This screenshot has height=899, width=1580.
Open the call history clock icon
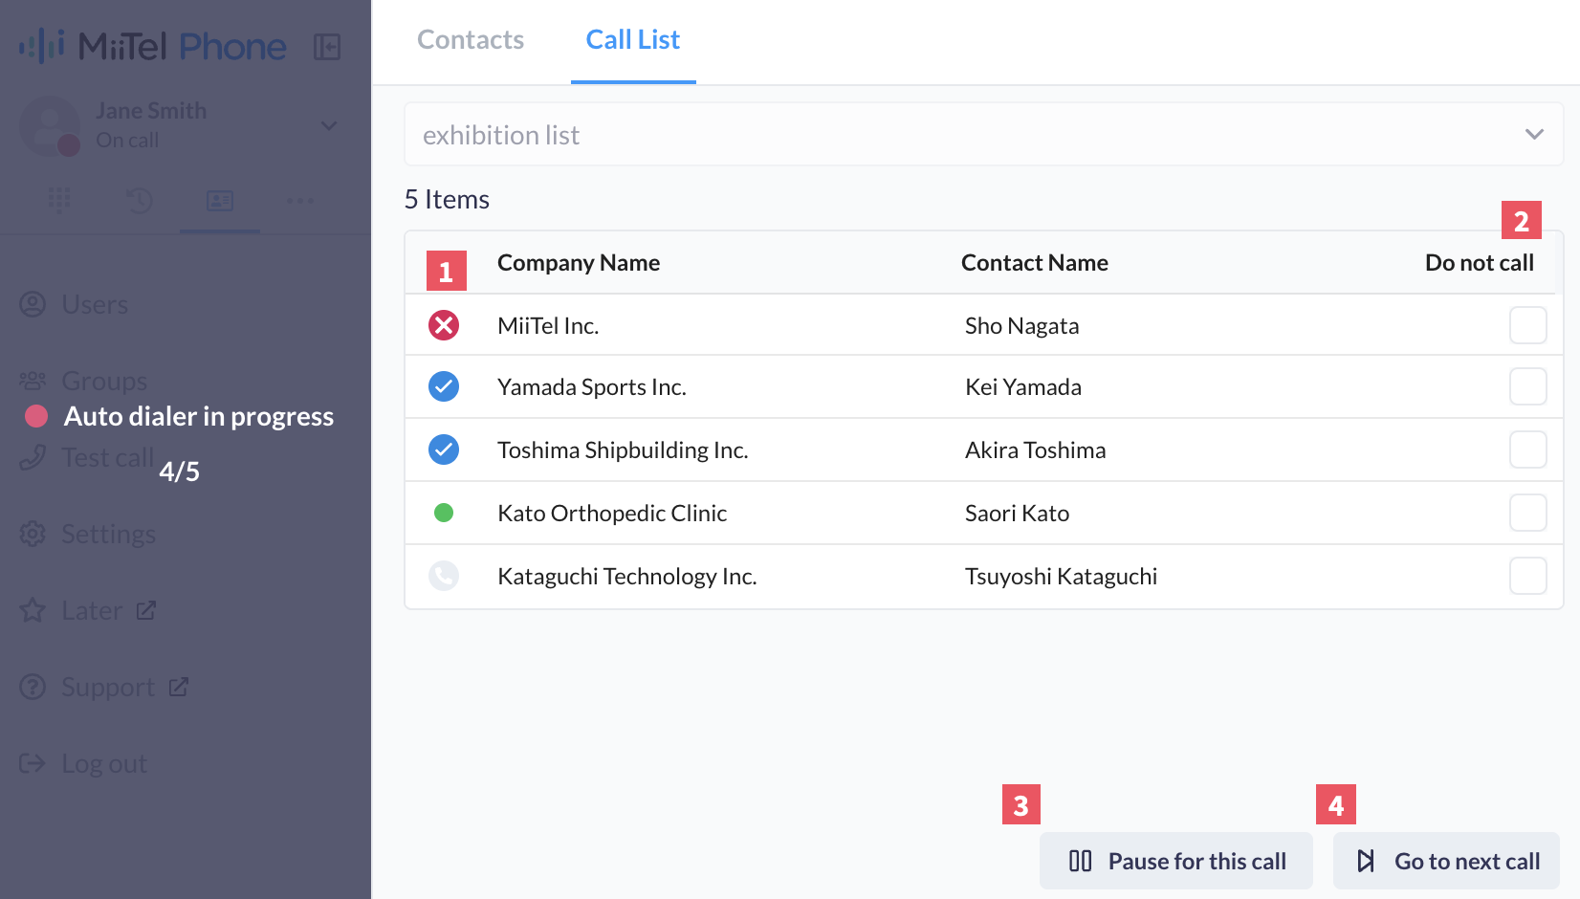(140, 200)
